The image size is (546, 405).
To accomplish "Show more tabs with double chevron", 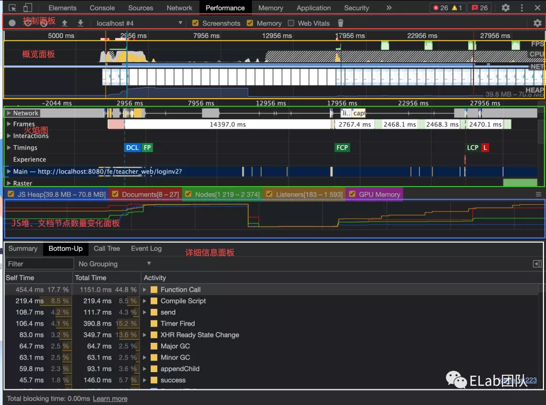I will click(389, 8).
